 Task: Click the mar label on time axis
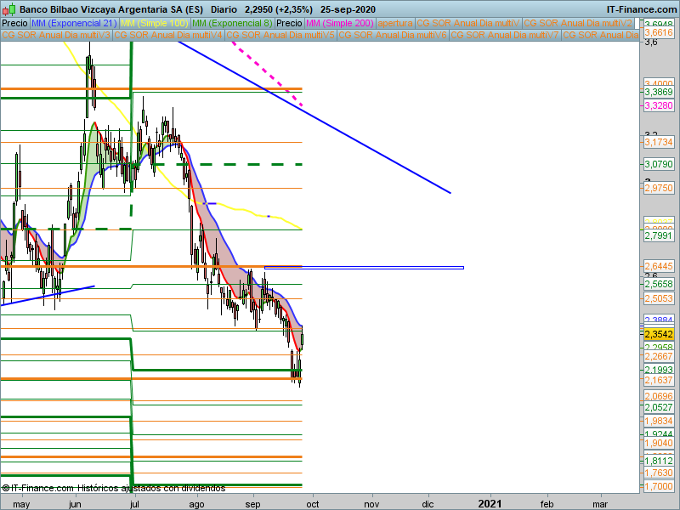click(600, 504)
